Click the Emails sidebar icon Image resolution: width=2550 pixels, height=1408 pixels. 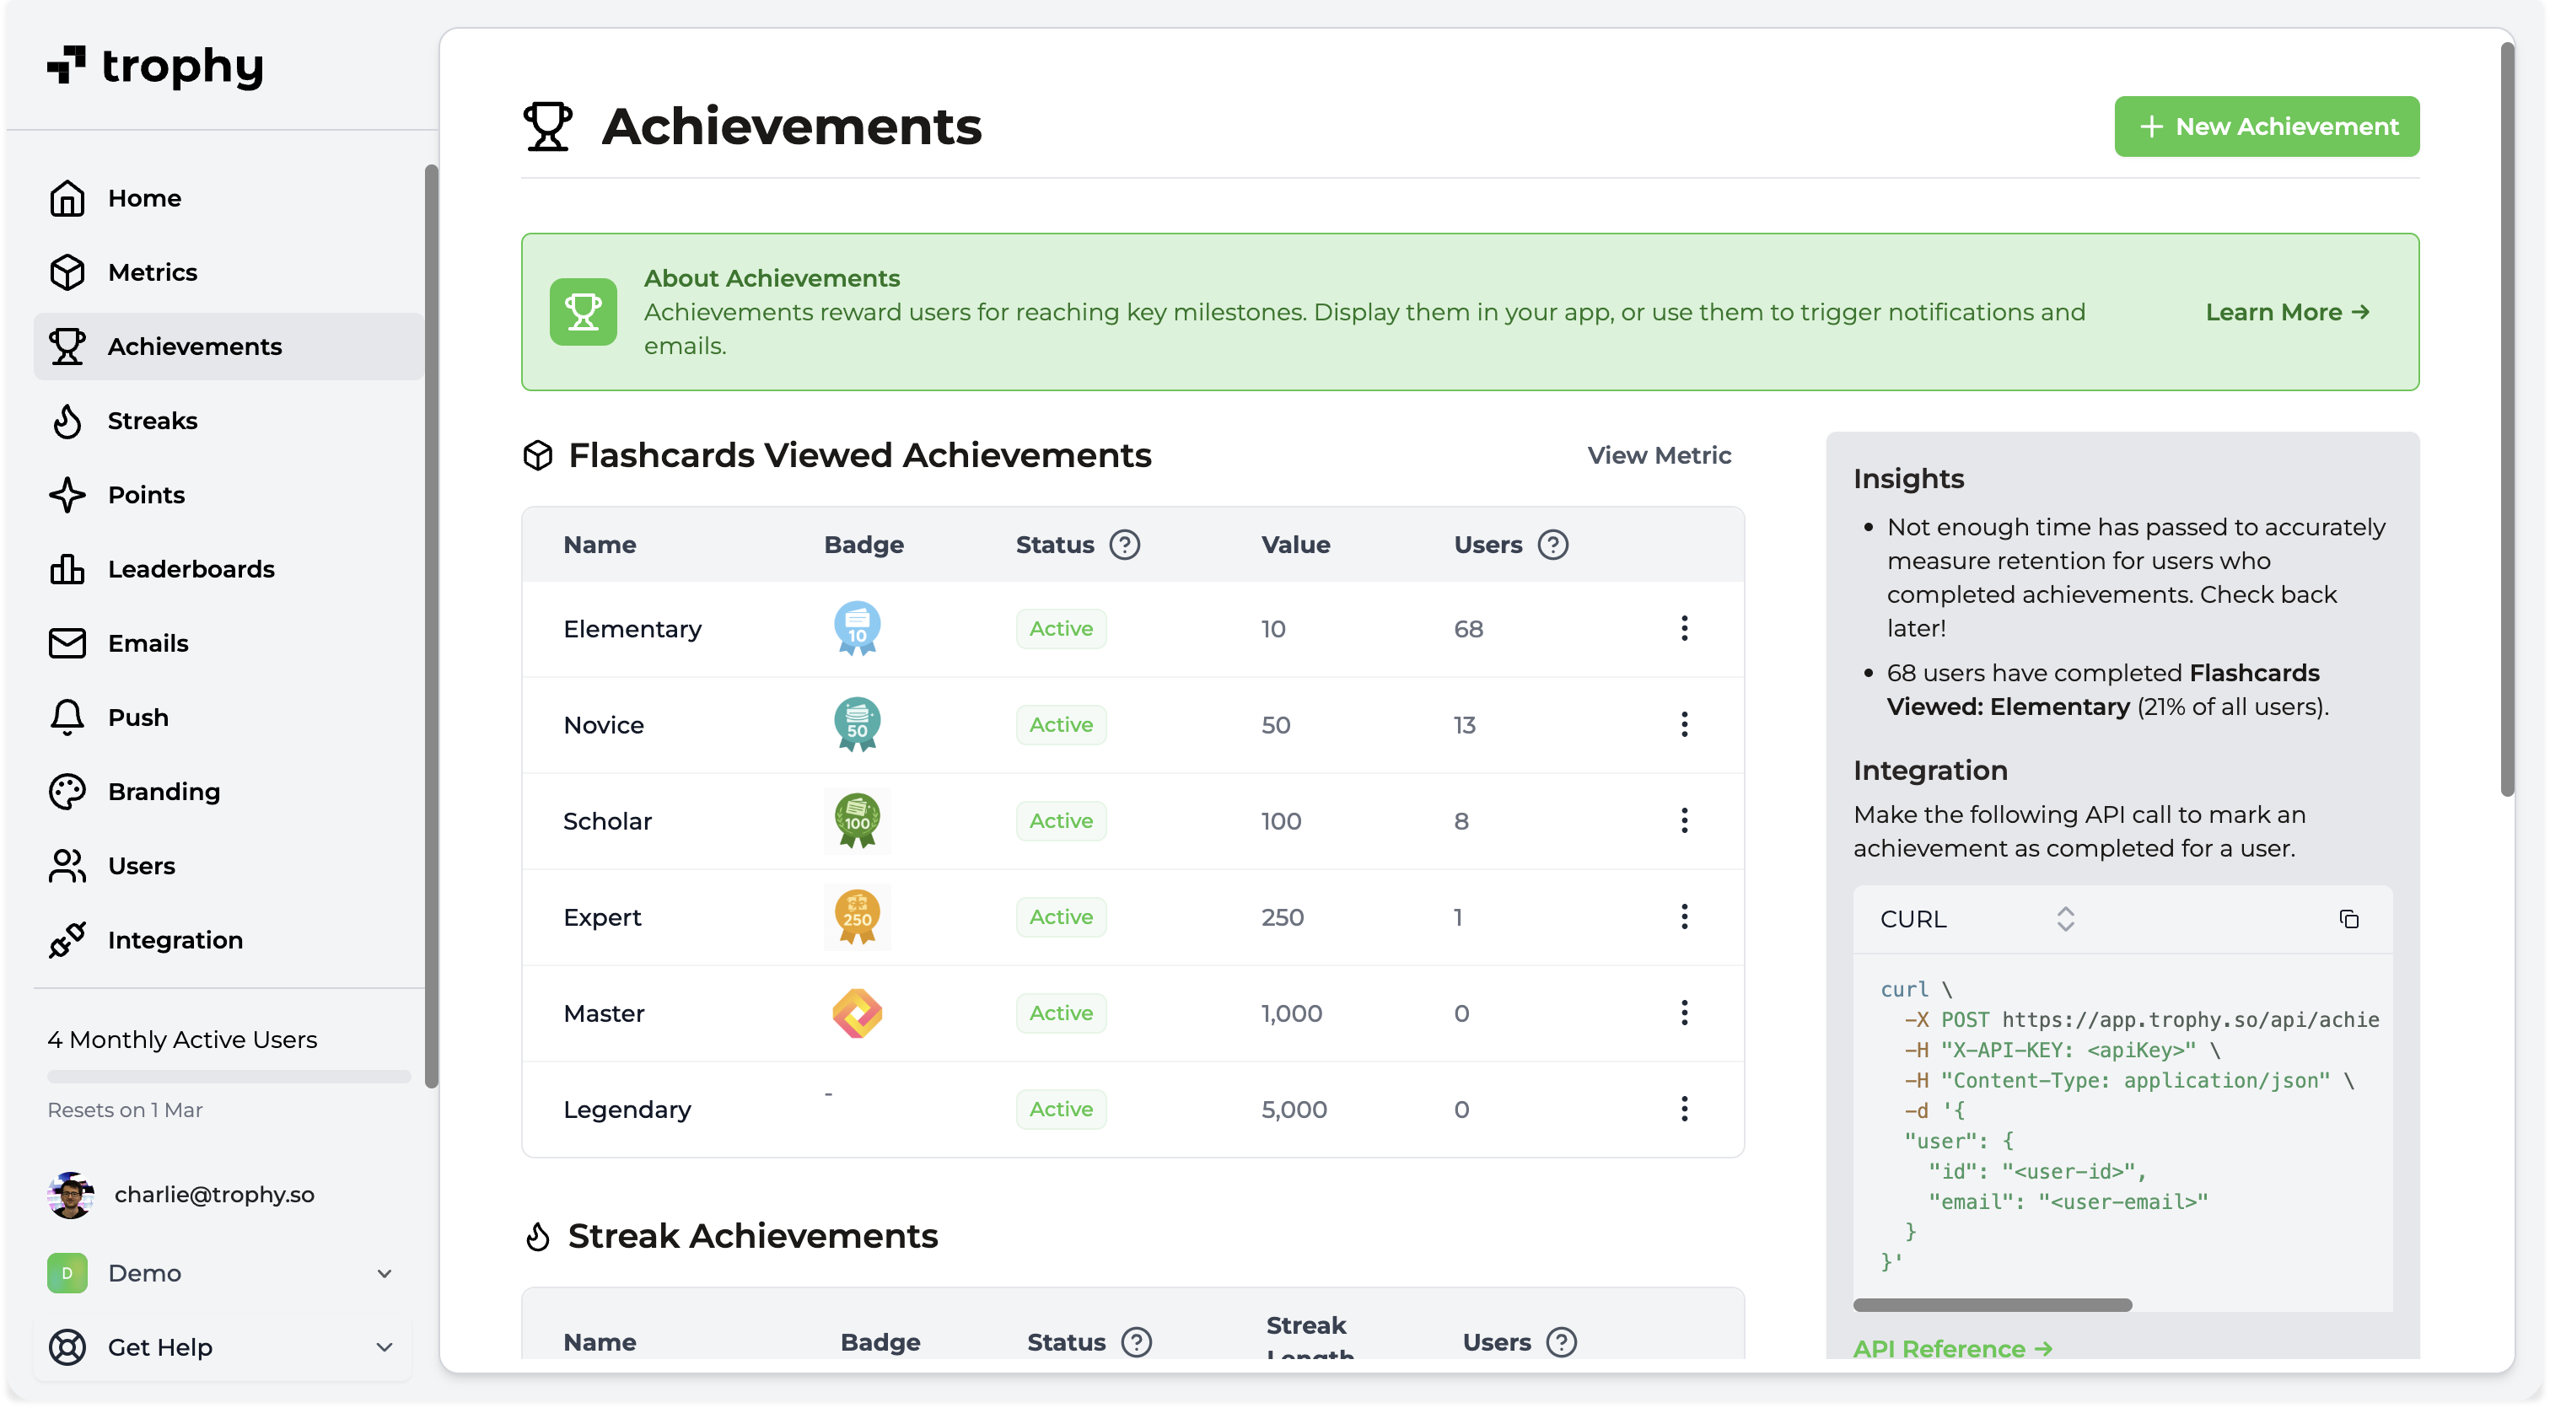[x=67, y=642]
